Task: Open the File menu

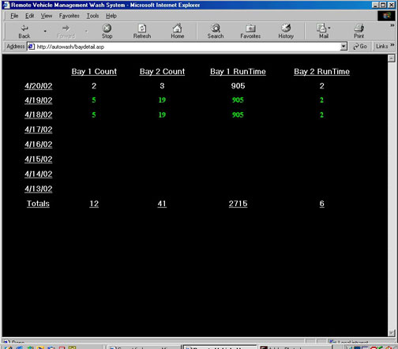Action: [x=14, y=16]
